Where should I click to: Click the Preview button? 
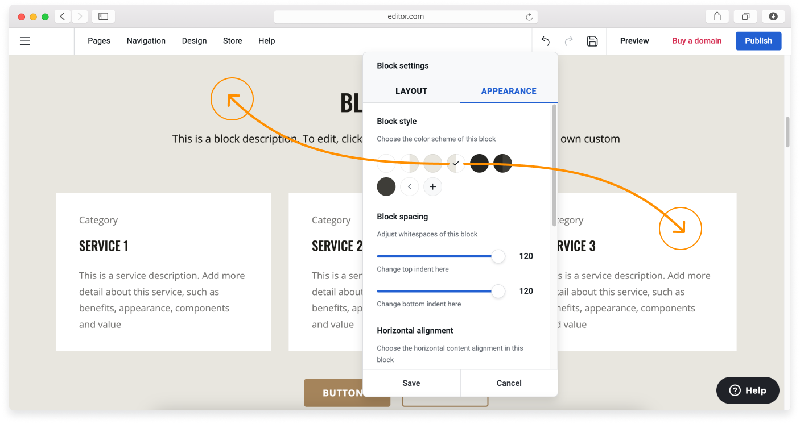634,41
